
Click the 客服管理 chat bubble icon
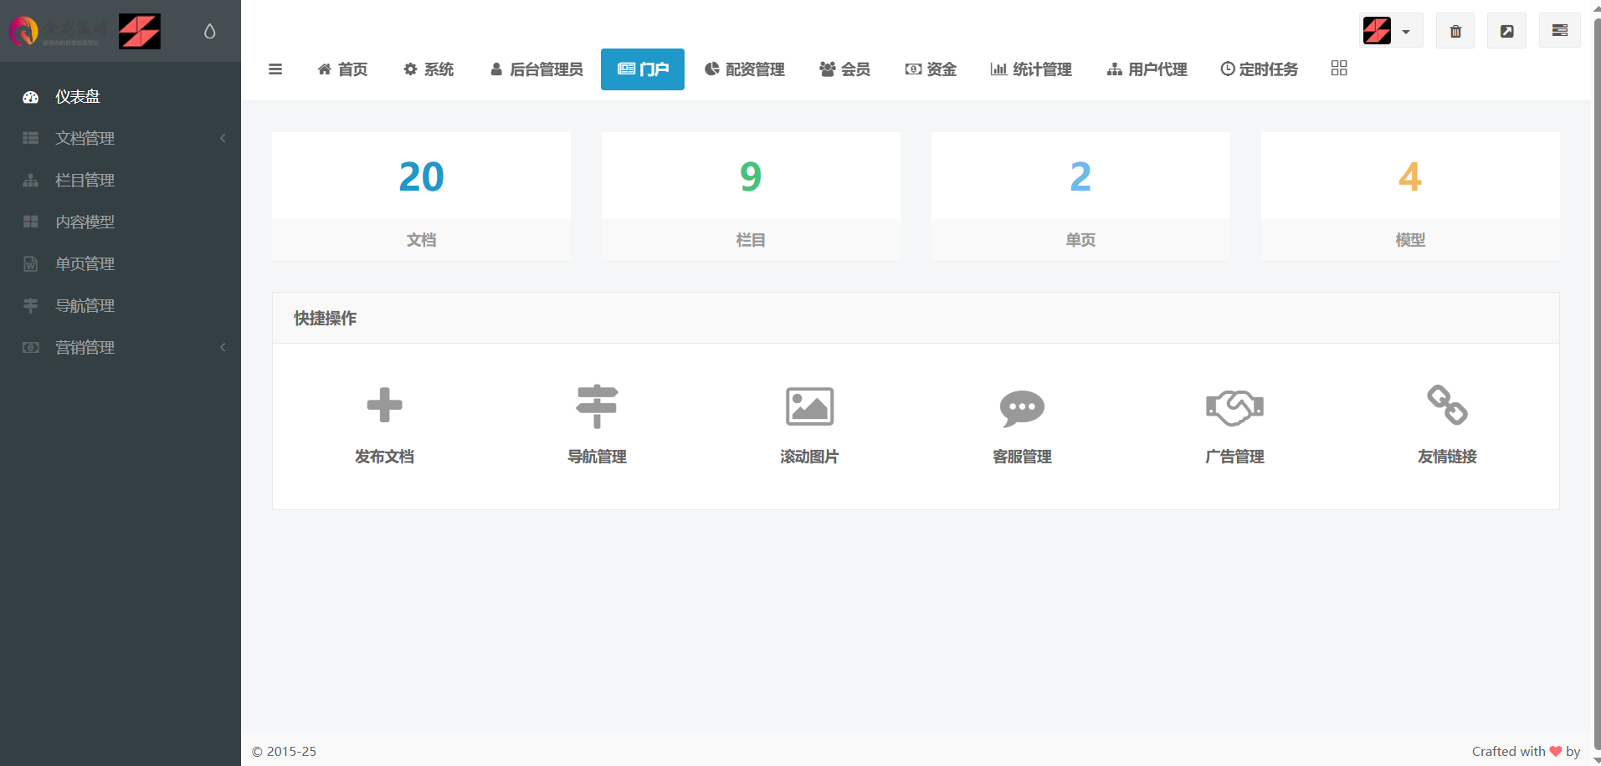(x=1022, y=407)
